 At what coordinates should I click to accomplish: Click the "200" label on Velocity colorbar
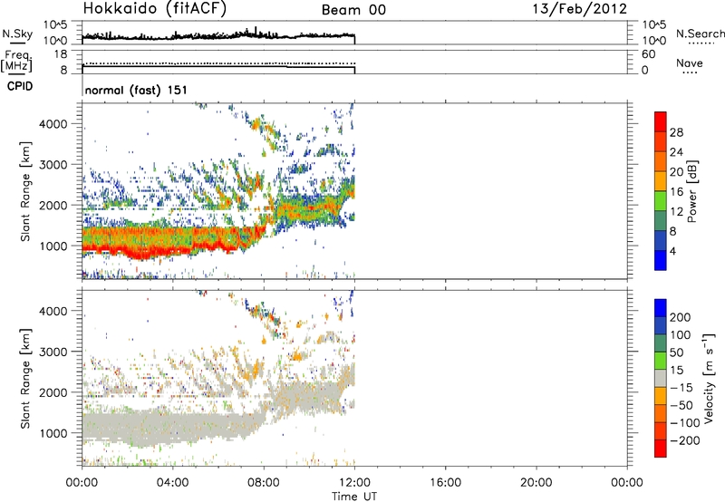pyautogui.click(x=681, y=317)
